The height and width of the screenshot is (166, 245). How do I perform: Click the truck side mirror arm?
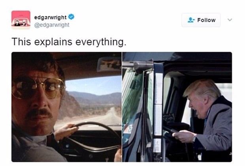(138, 65)
